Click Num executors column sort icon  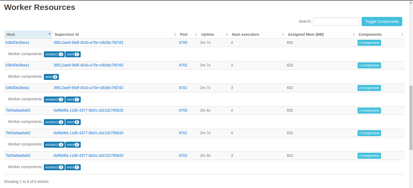pos(283,34)
